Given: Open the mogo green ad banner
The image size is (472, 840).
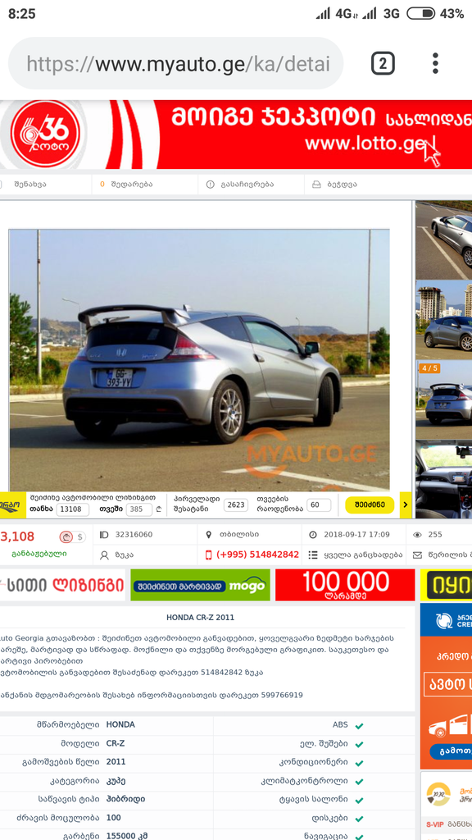Looking at the screenshot, I should 200,585.
